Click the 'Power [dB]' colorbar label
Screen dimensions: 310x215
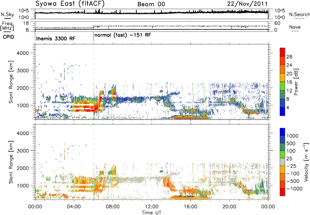[296, 82]
